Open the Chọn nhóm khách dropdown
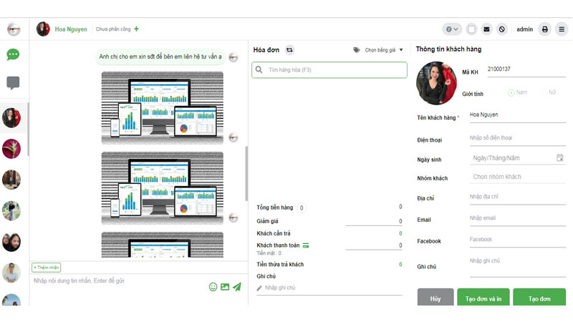The height and width of the screenshot is (322, 573). [517, 177]
